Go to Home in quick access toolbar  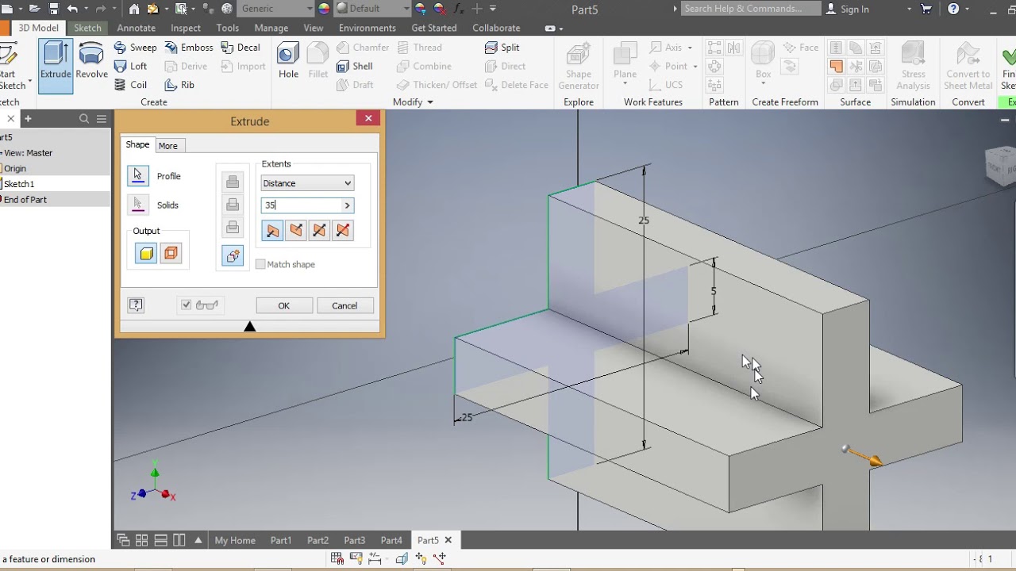click(134, 9)
